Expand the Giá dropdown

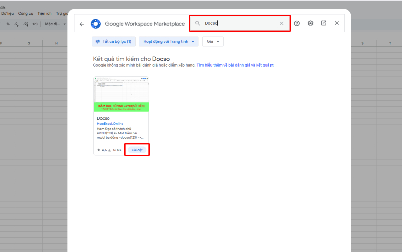213,42
